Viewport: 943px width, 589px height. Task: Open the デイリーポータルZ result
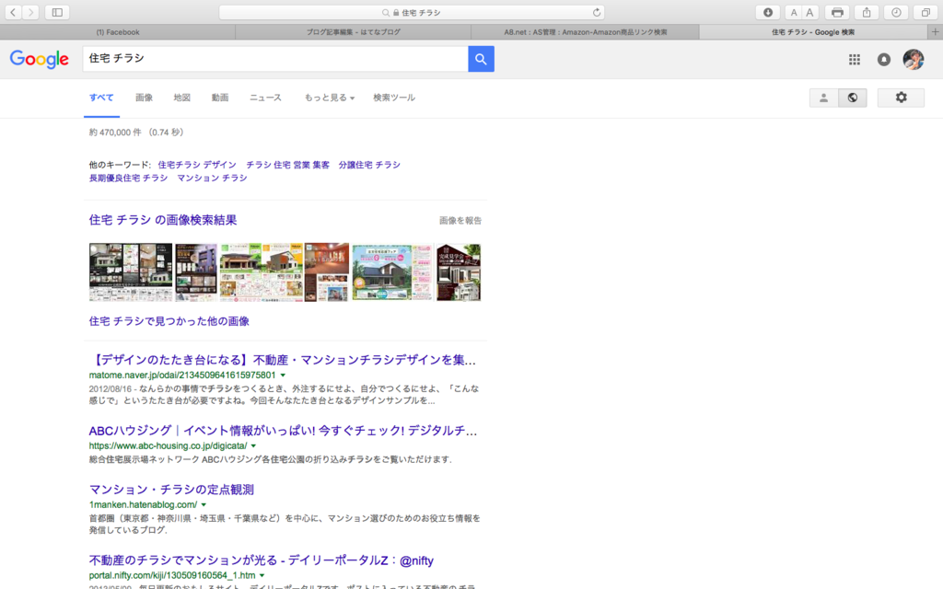[x=261, y=560]
